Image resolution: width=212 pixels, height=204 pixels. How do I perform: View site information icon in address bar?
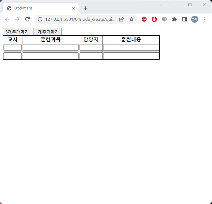click(x=40, y=19)
